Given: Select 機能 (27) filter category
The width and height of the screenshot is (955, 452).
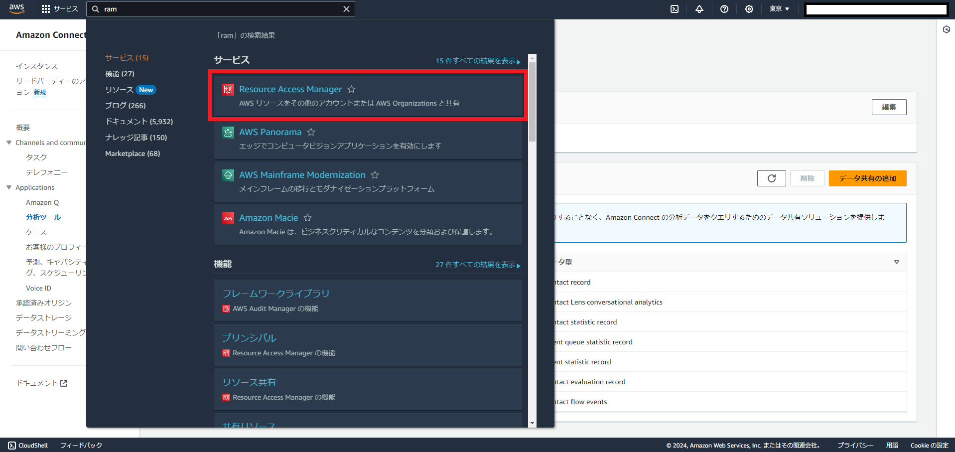Looking at the screenshot, I should [120, 74].
